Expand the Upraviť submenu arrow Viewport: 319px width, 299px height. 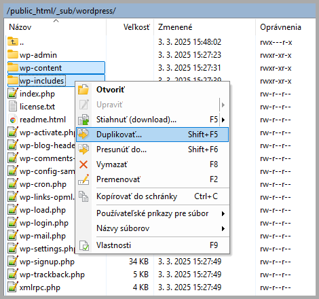click(223, 105)
